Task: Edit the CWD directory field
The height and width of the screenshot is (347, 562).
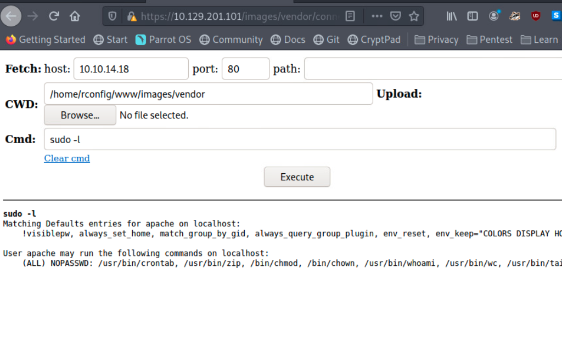Action: coord(208,94)
